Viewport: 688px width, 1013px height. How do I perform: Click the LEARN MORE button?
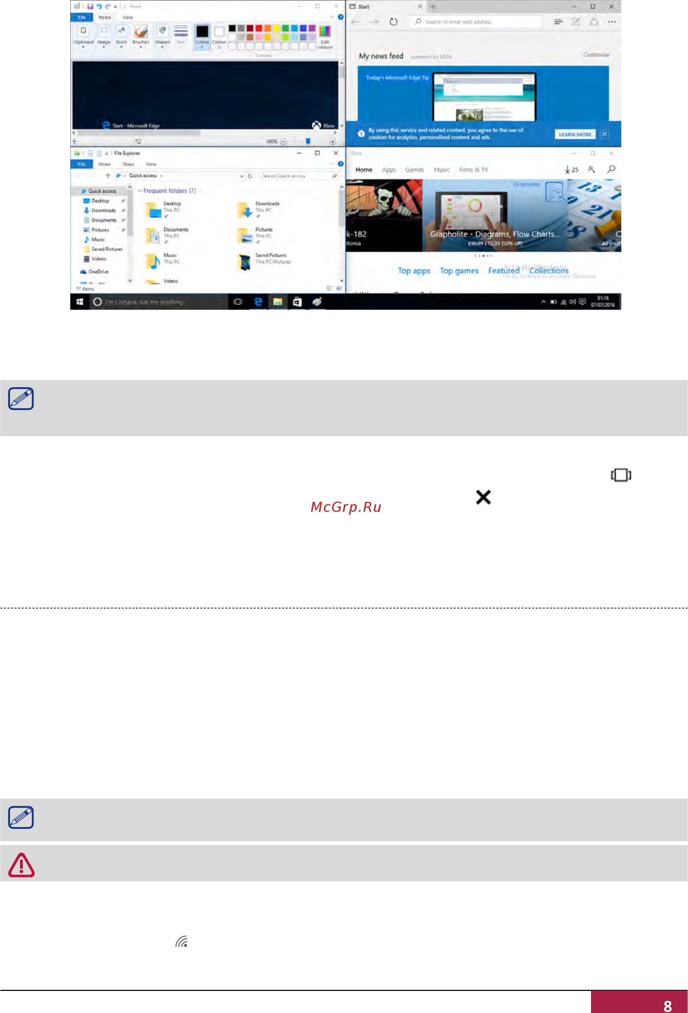coord(575,134)
